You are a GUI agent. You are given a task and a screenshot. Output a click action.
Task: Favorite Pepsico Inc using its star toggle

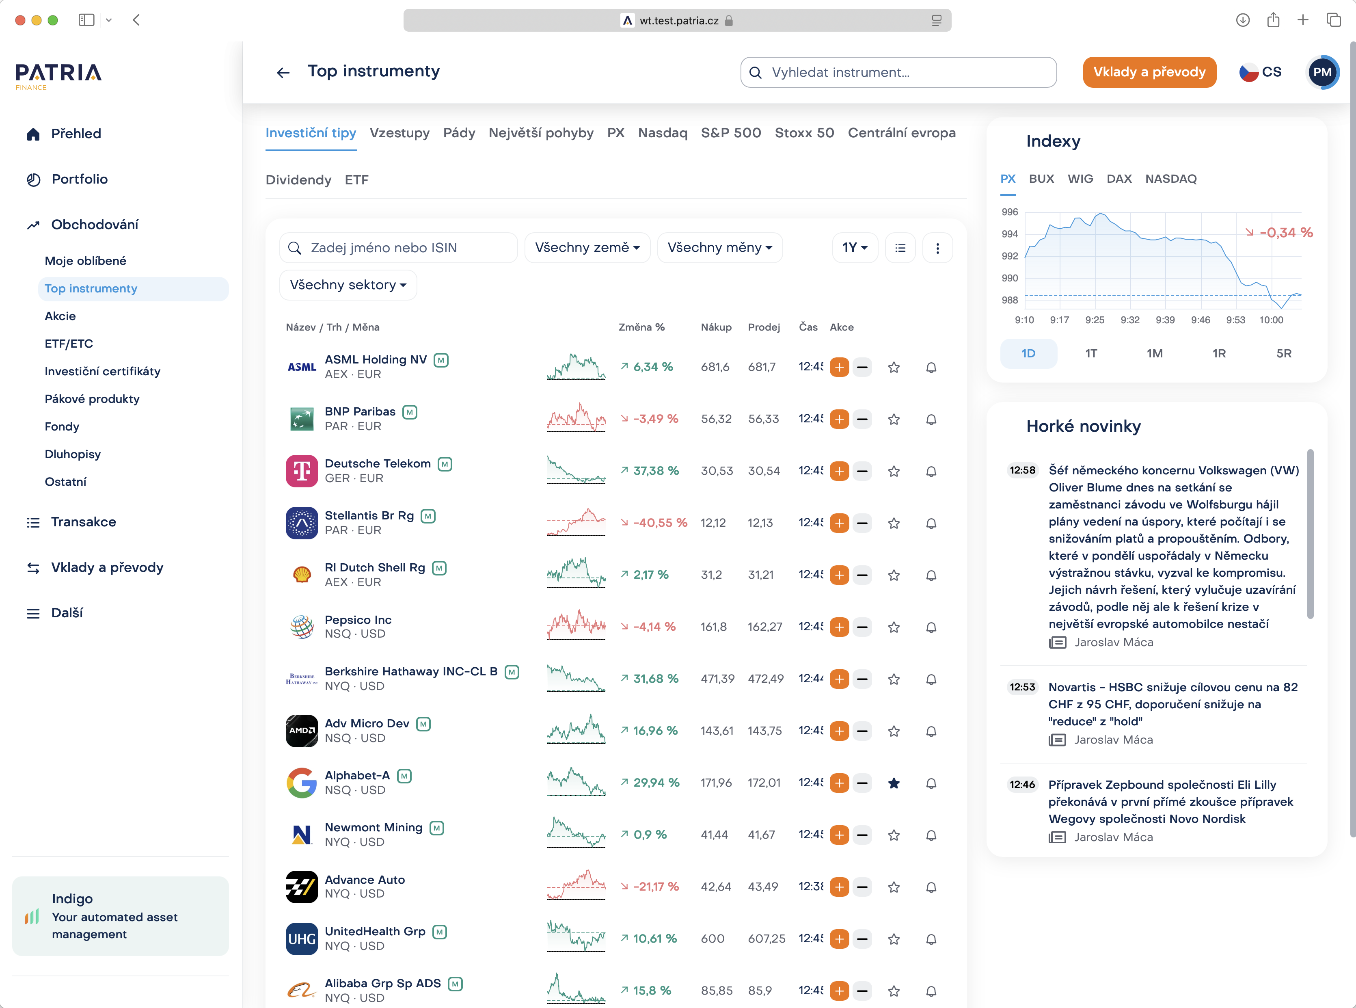[x=894, y=627]
